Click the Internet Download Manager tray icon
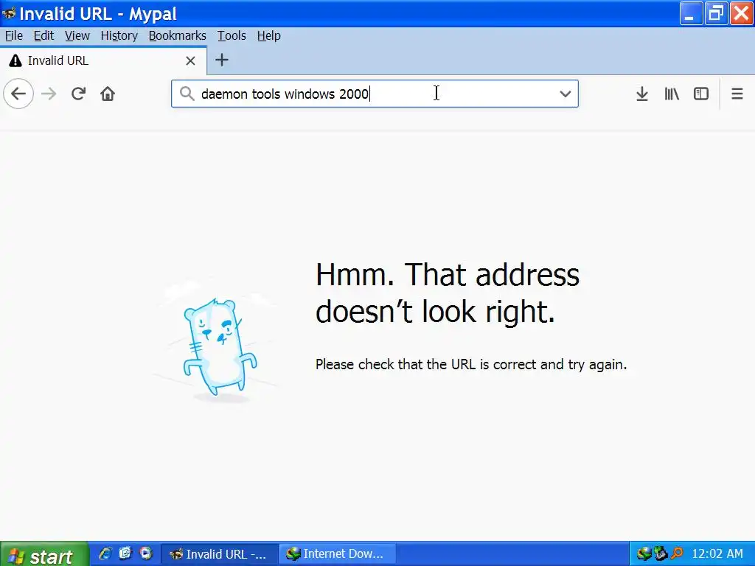The width and height of the screenshot is (755, 566). coord(644,554)
